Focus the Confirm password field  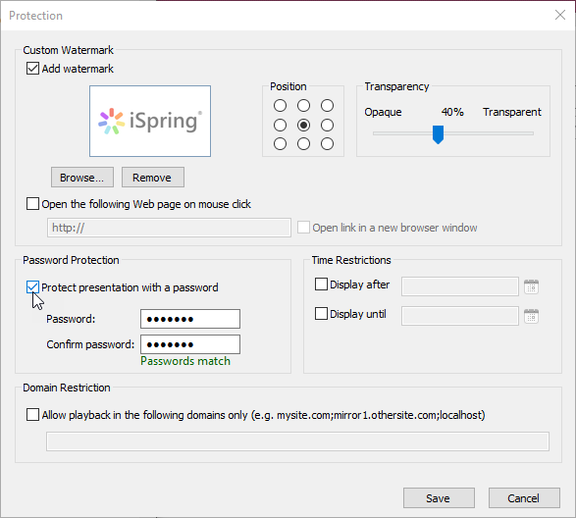point(190,344)
